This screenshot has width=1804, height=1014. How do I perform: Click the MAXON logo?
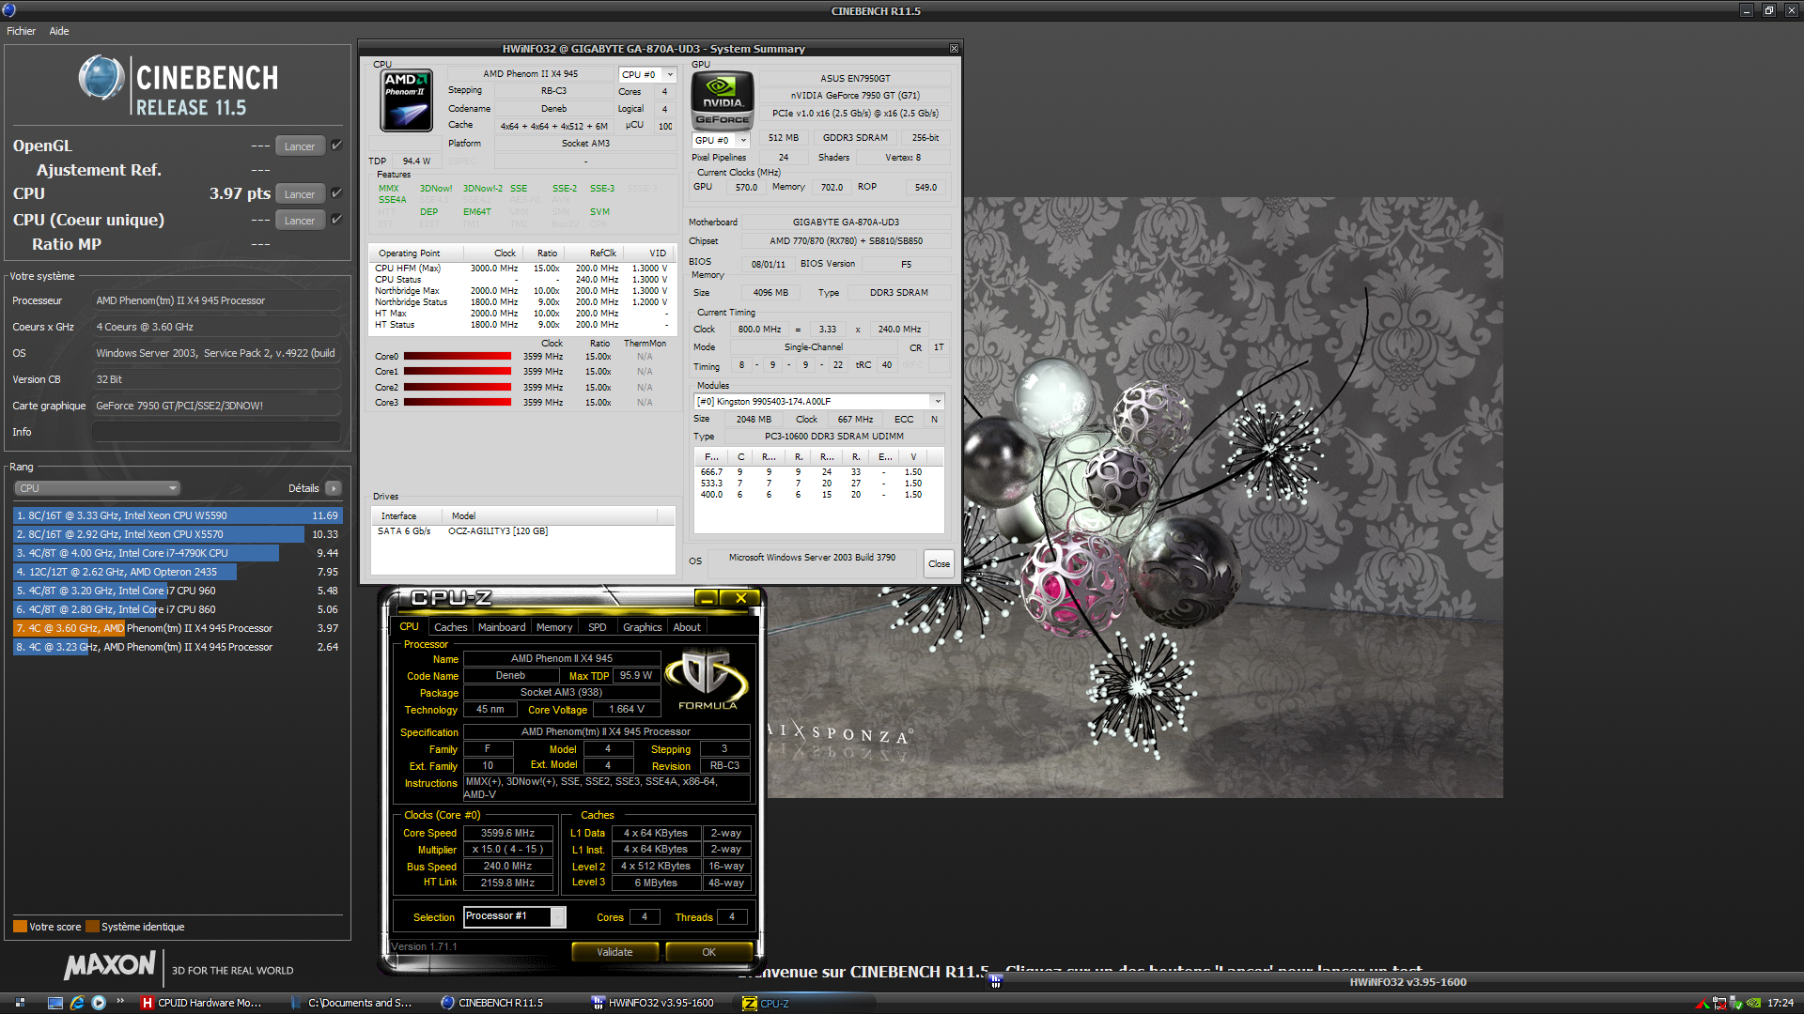coord(110,965)
